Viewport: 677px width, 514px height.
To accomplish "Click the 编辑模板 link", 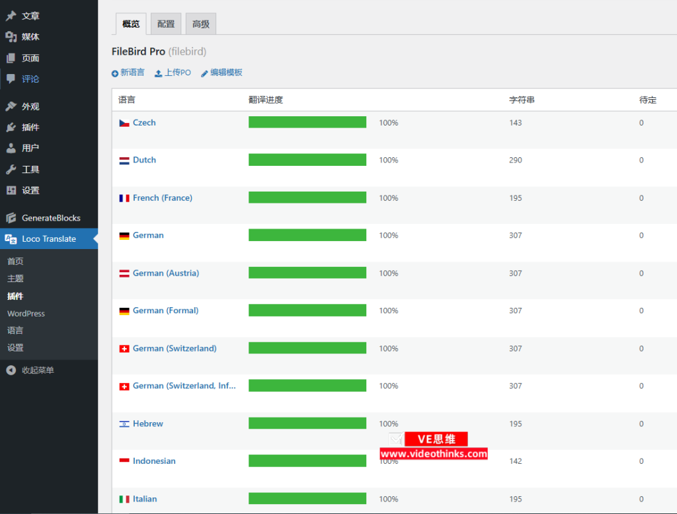I will [x=226, y=73].
